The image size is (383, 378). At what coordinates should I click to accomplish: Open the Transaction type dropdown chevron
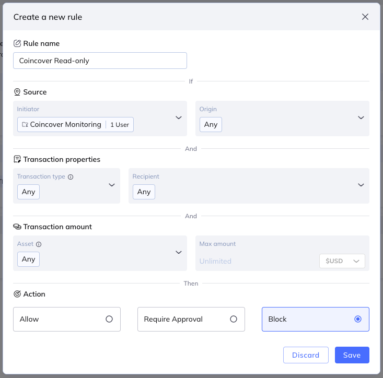click(111, 185)
